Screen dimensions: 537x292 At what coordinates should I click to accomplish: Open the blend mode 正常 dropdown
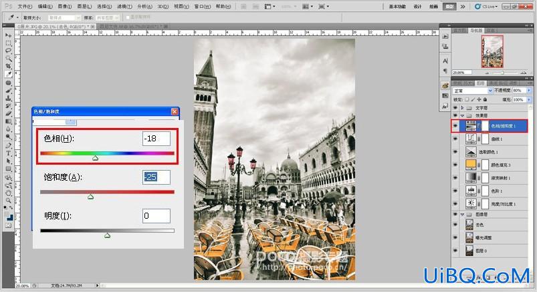(x=473, y=91)
